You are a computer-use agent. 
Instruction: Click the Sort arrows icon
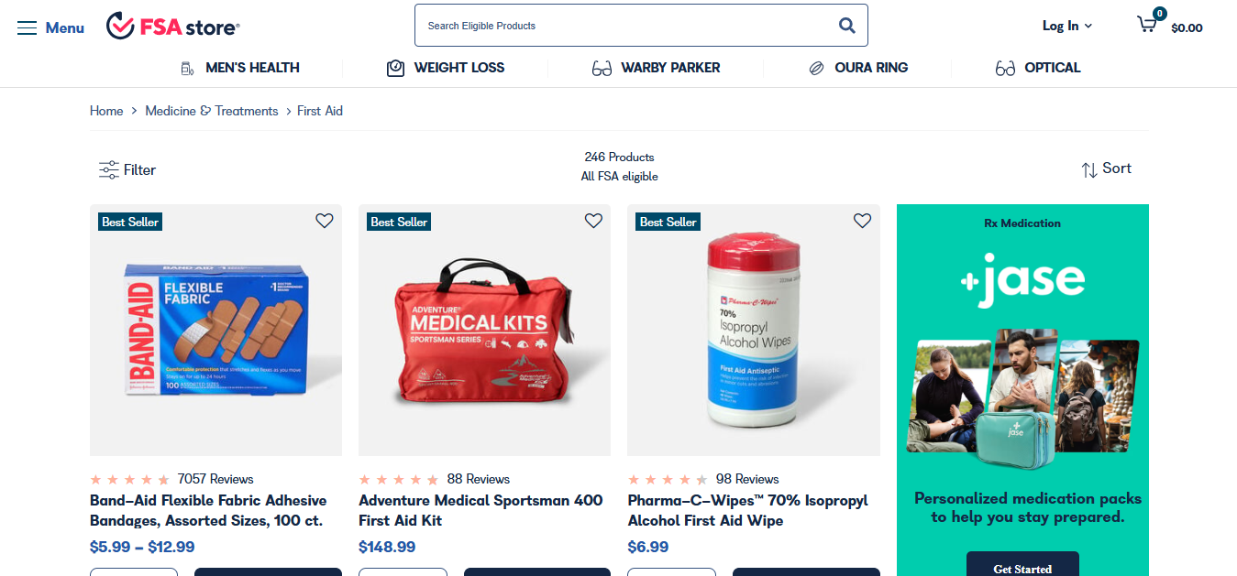[x=1089, y=169]
